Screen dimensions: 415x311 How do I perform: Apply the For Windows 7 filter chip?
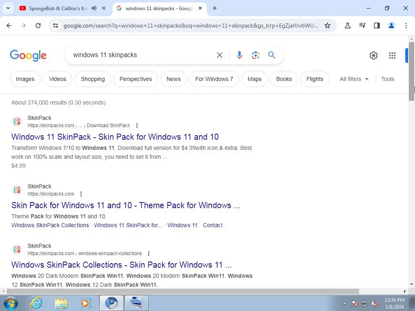pos(214,79)
